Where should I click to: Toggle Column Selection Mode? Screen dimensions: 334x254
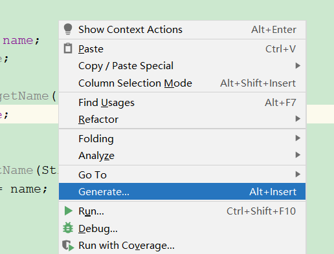coord(182,83)
